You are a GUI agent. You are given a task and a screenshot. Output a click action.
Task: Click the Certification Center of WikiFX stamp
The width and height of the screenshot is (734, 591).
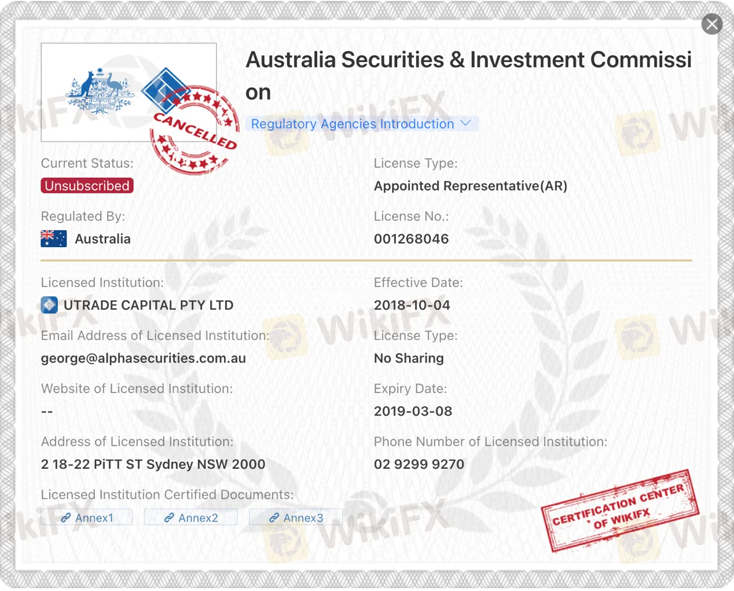(620, 511)
